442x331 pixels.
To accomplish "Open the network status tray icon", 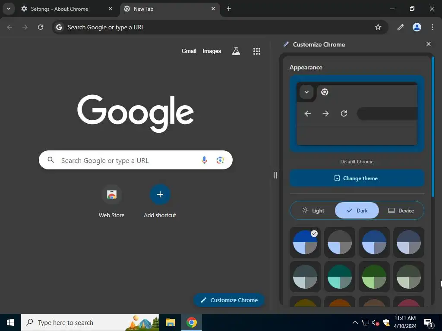I will tap(366, 322).
